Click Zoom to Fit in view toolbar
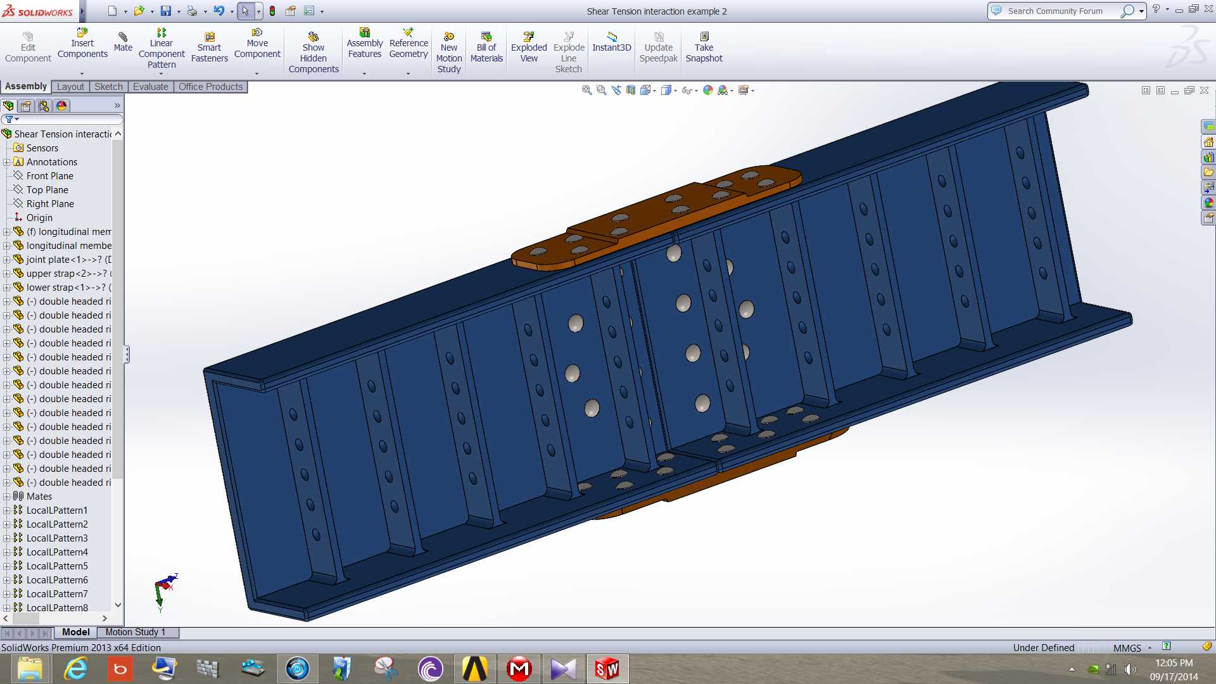The image size is (1216, 684). coord(586,91)
